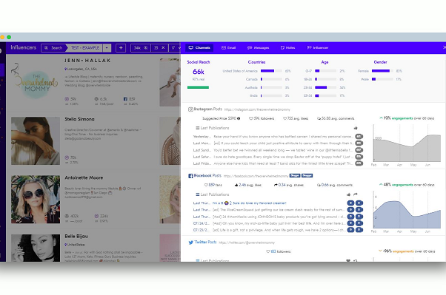The image size is (446, 295).
Task: Select the Antoinette Moore name
Action: click(x=84, y=177)
